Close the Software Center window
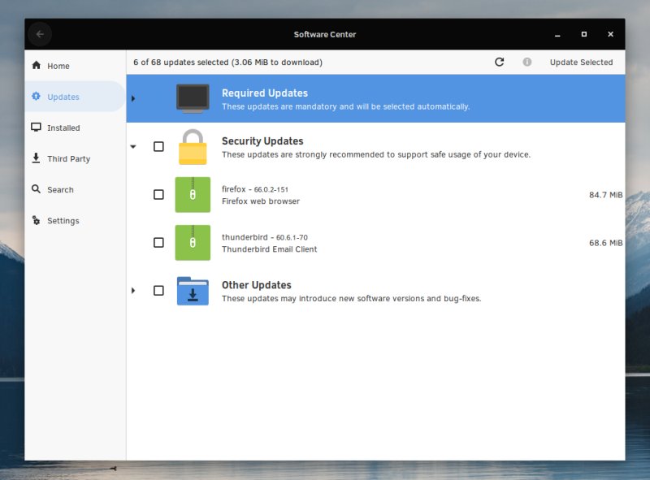 click(611, 34)
